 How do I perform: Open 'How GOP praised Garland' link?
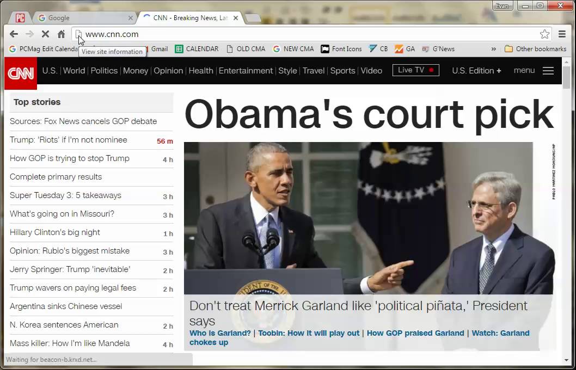click(x=415, y=333)
